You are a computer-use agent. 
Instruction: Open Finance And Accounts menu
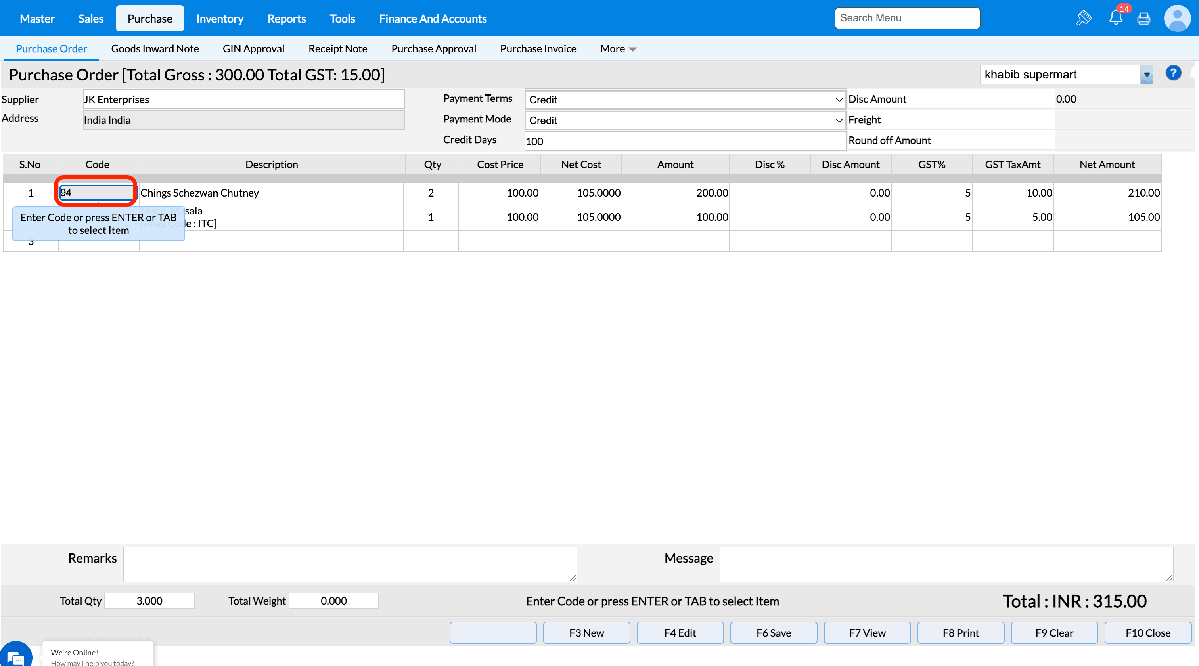coord(433,19)
